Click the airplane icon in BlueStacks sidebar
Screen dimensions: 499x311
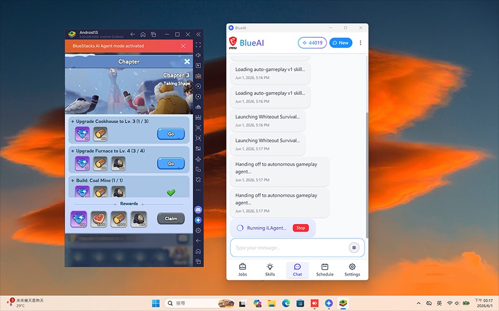pyautogui.click(x=198, y=159)
